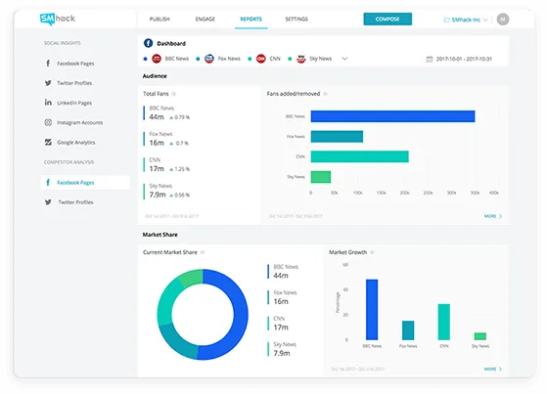The height and width of the screenshot is (394, 547).
Task: Click the Fans added/removed info icon
Action: (325, 94)
